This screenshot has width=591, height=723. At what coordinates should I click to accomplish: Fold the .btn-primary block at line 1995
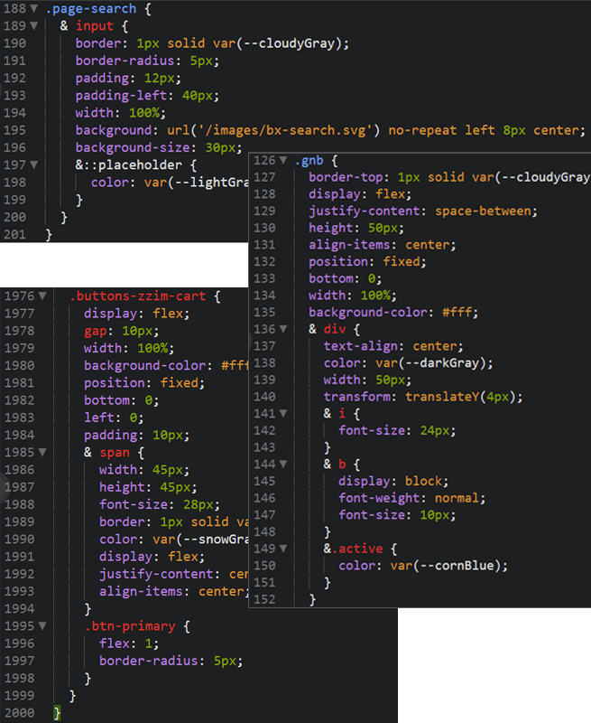tap(42, 626)
